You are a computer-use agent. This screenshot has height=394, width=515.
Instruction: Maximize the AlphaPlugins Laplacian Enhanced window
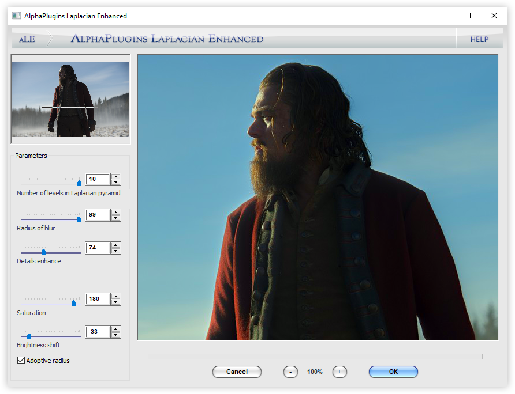(468, 16)
